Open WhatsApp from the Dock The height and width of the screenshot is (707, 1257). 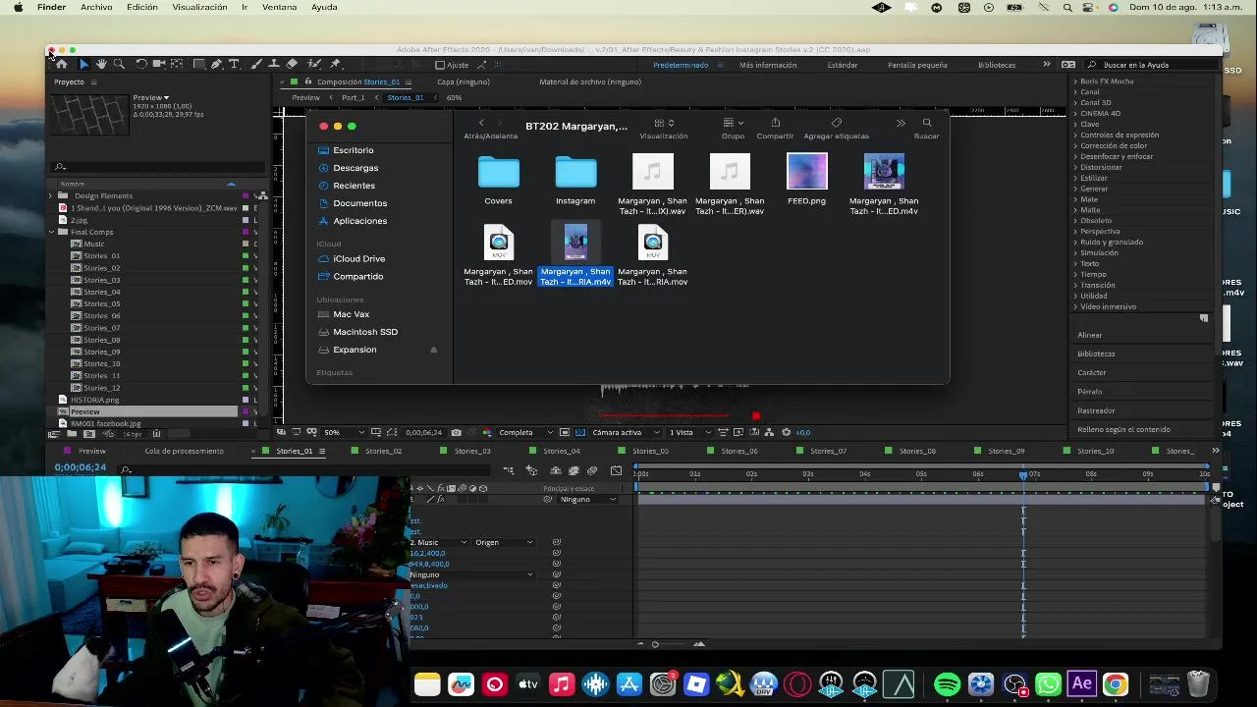pos(1049,684)
